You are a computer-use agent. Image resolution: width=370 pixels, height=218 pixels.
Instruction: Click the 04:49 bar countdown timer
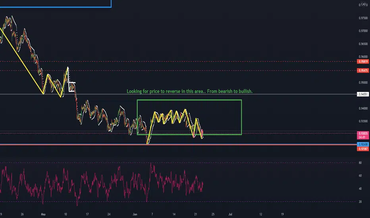[x=363, y=137]
